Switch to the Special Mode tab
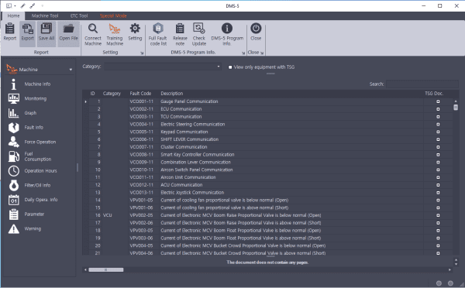 [113, 15]
